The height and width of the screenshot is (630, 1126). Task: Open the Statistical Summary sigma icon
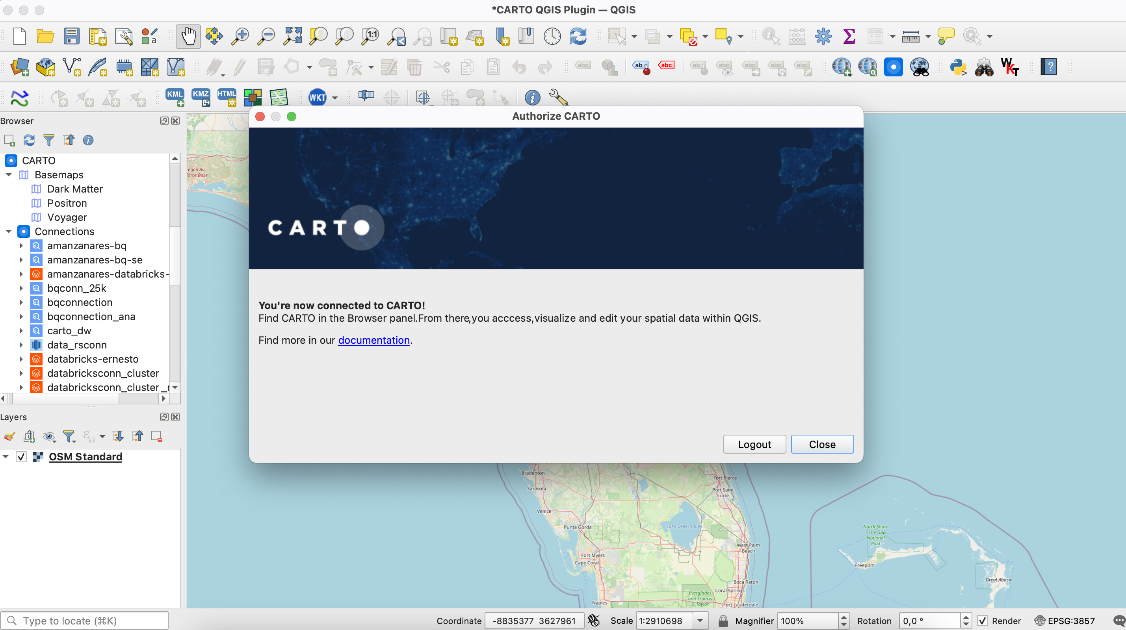[848, 36]
